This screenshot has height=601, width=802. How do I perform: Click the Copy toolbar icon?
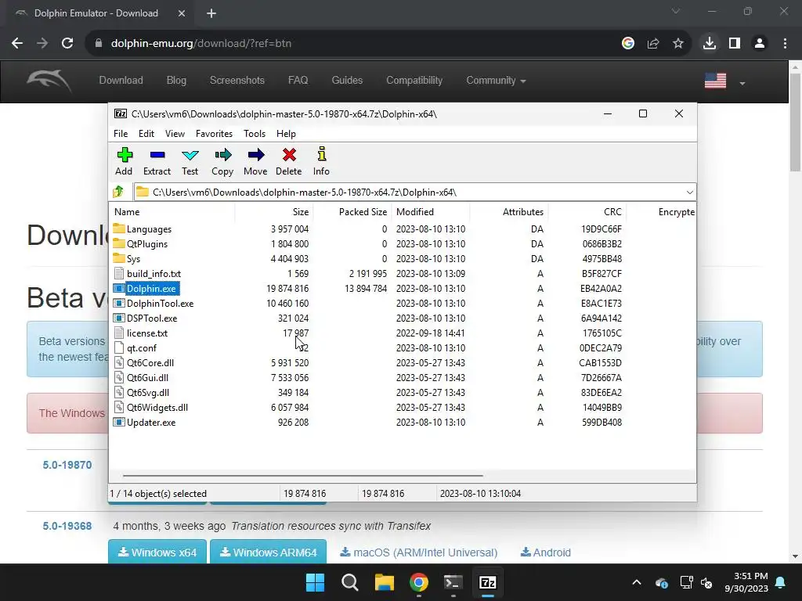[x=222, y=161]
